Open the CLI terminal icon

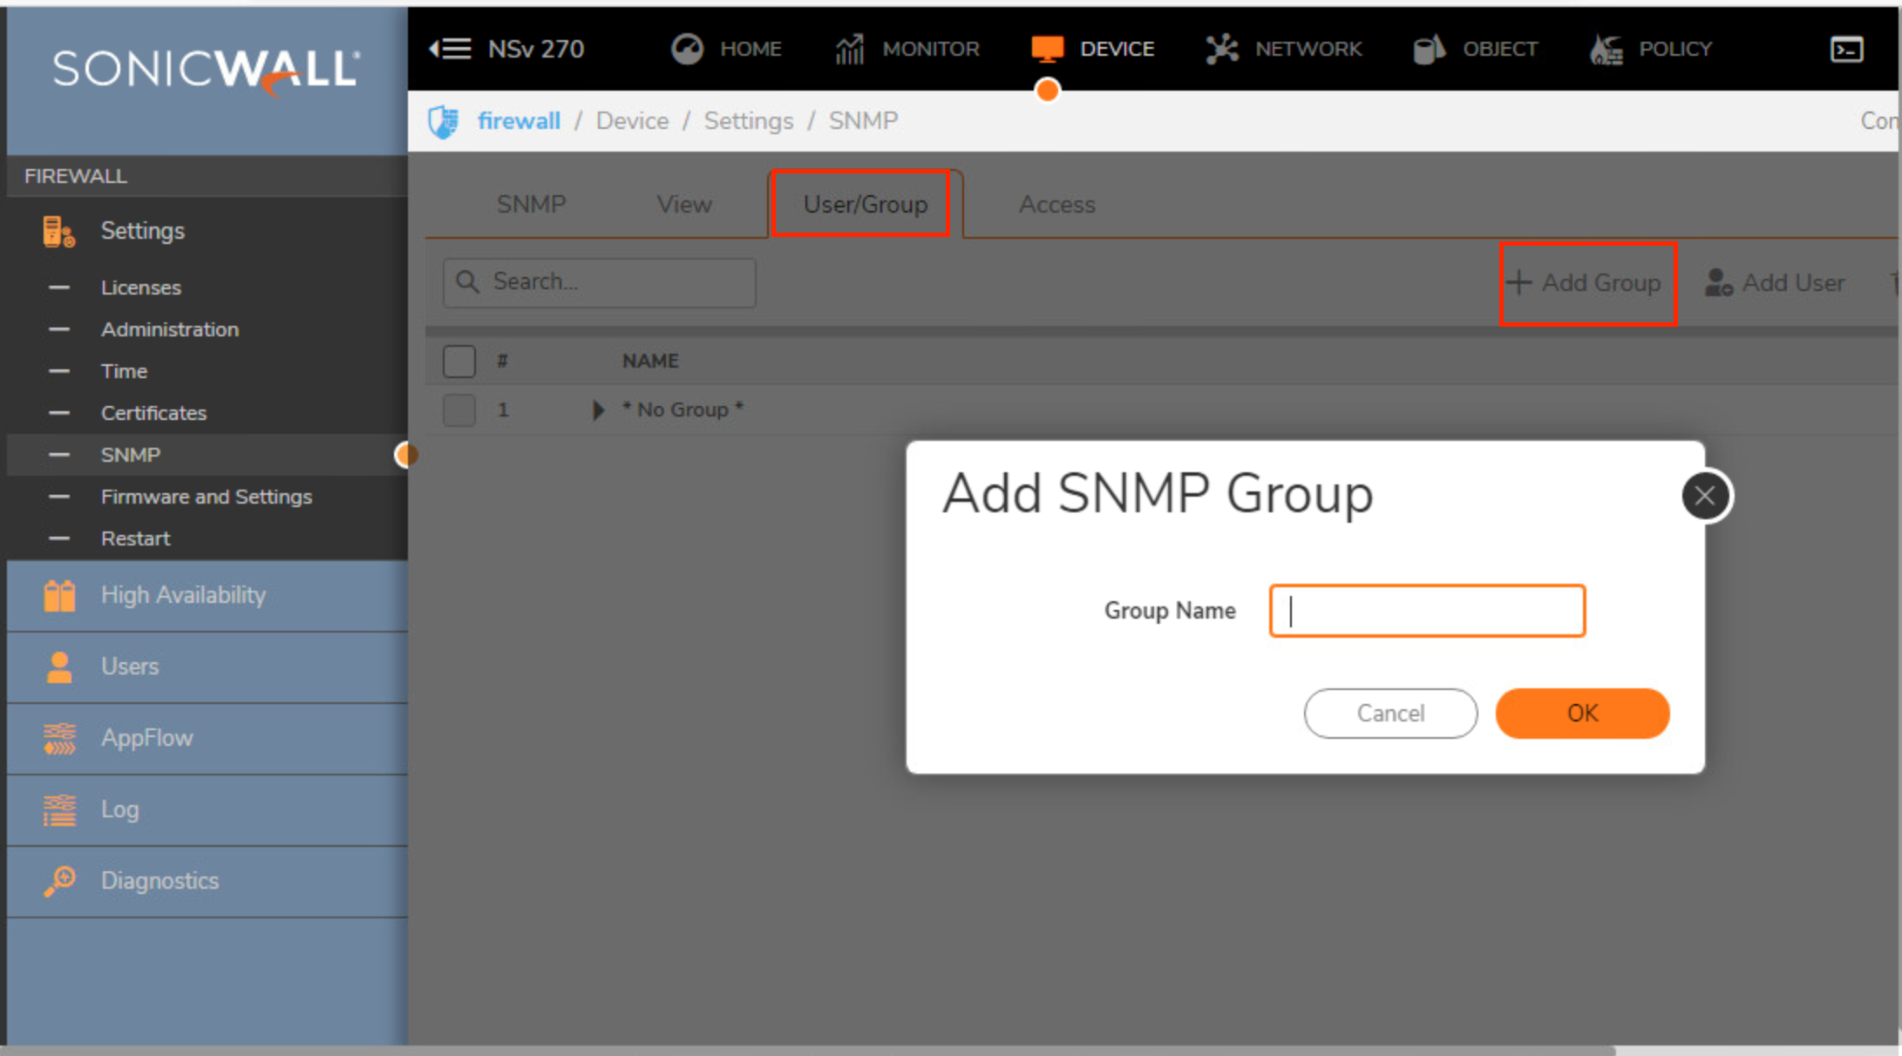1846,50
